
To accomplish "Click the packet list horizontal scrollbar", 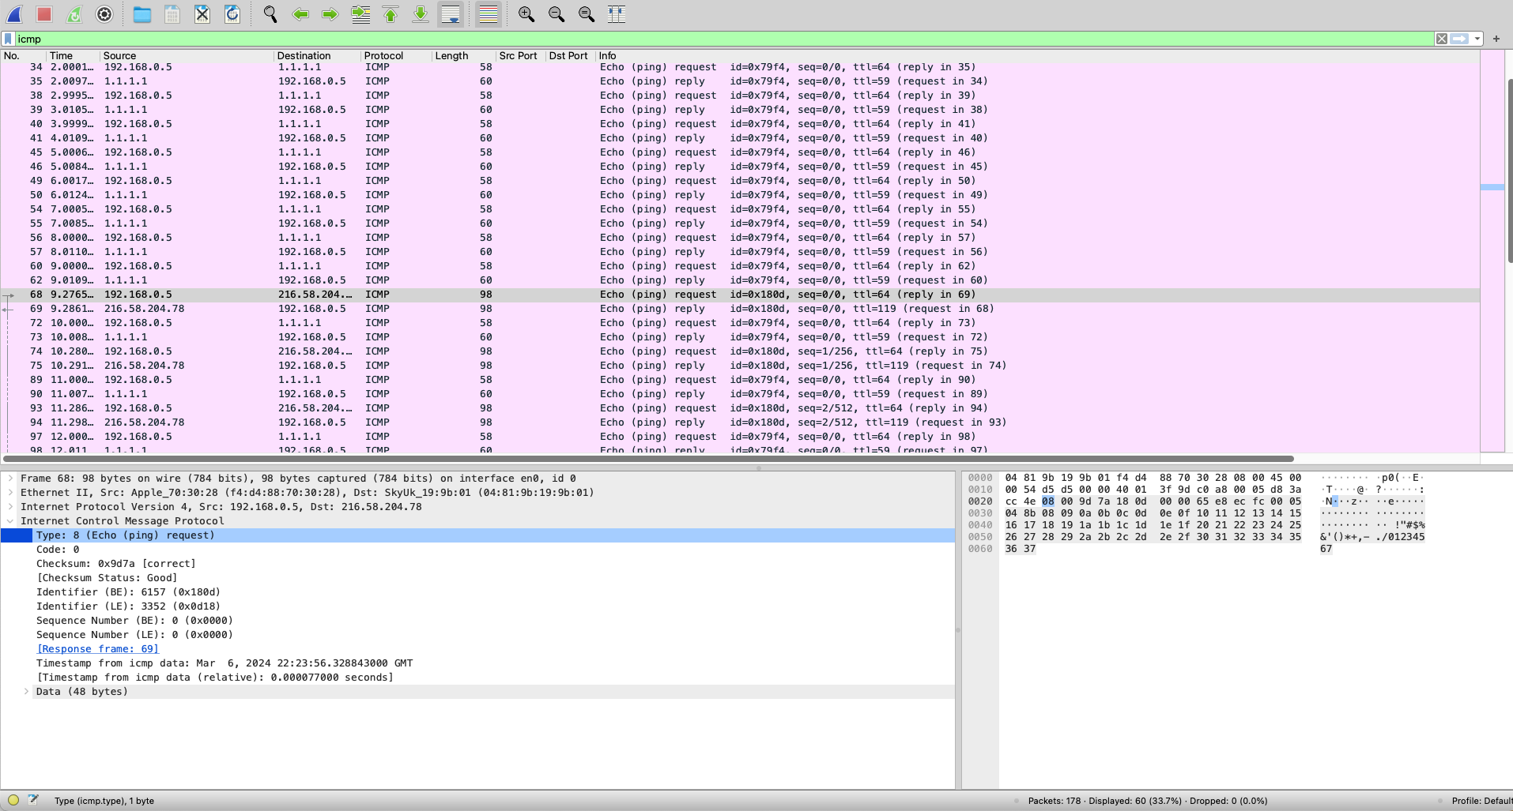I will pyautogui.click(x=648, y=458).
